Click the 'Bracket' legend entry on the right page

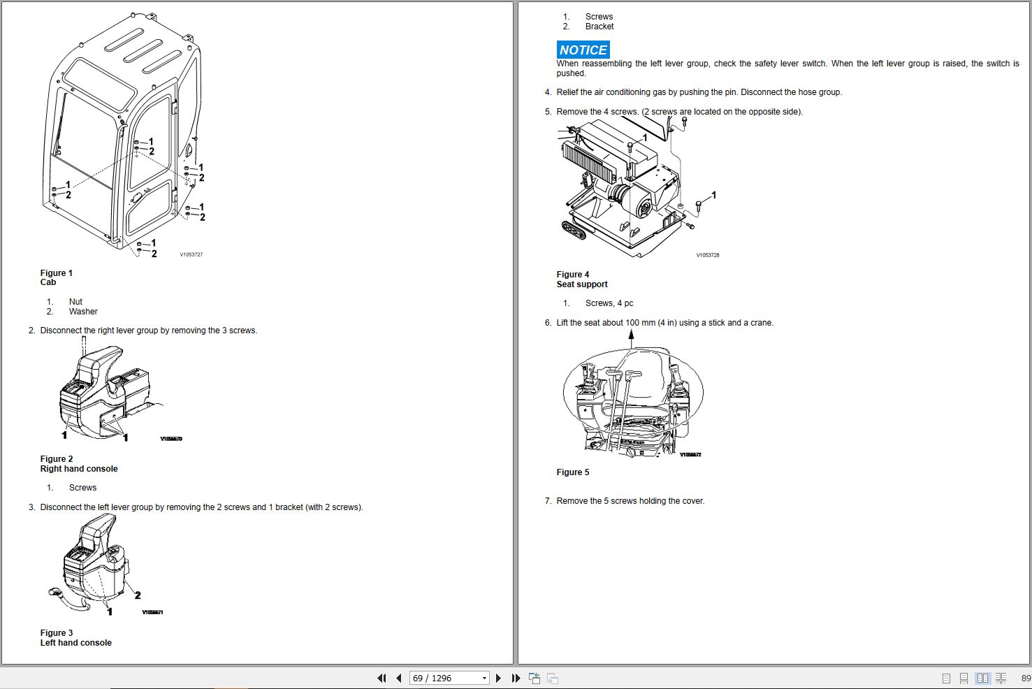point(599,27)
